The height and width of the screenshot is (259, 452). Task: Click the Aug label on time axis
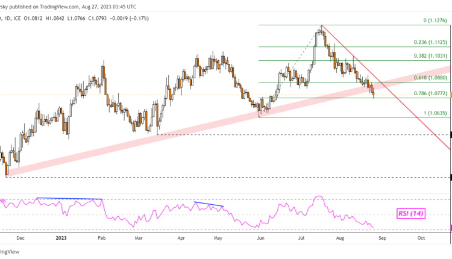[x=342, y=238]
